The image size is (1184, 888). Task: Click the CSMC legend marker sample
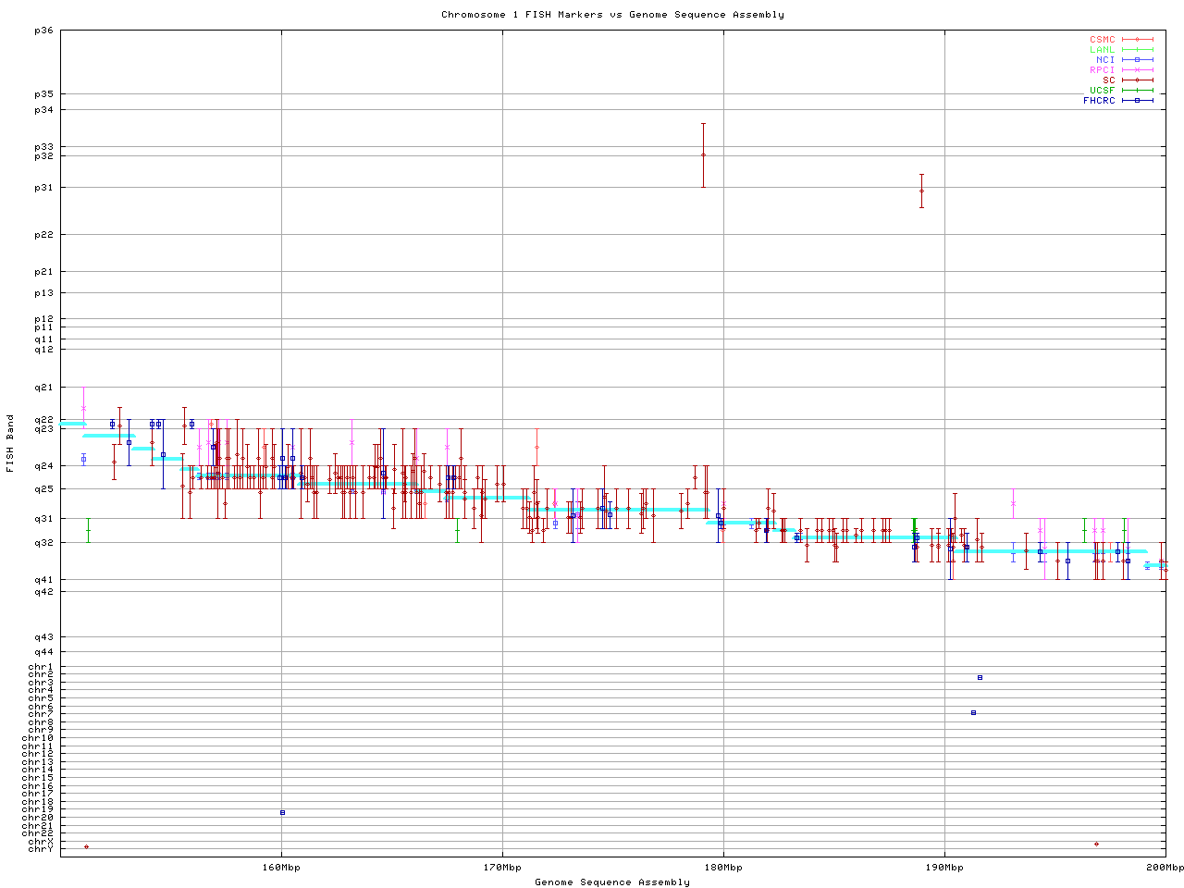click(1137, 40)
